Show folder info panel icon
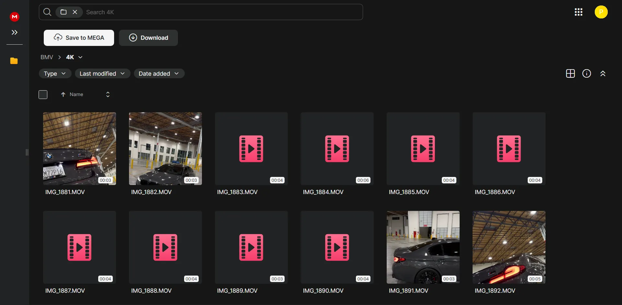 click(586, 73)
